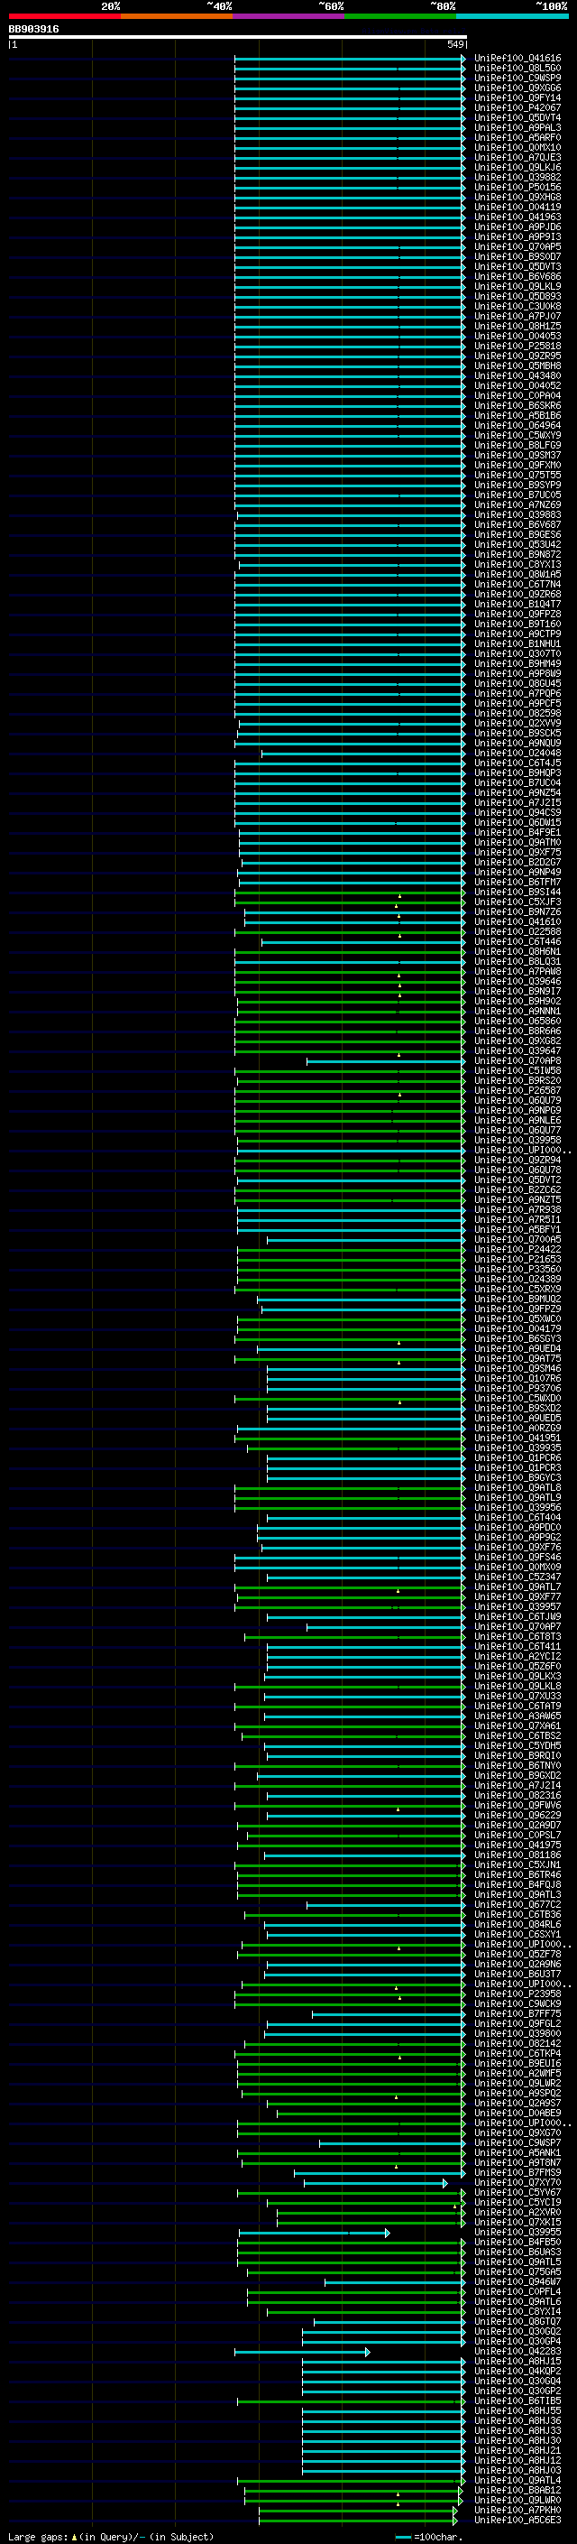The width and height of the screenshot is (577, 2544).
Task: Click the UniRef100_B9H902 label
Action: [517, 1002]
